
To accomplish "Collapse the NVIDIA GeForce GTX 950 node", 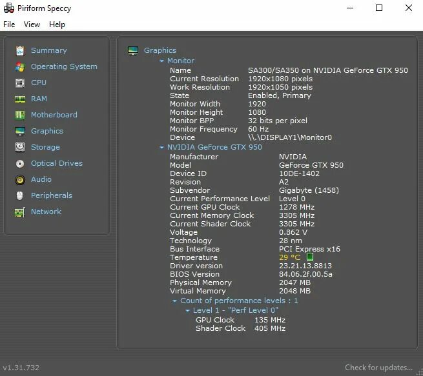I will (x=161, y=148).
